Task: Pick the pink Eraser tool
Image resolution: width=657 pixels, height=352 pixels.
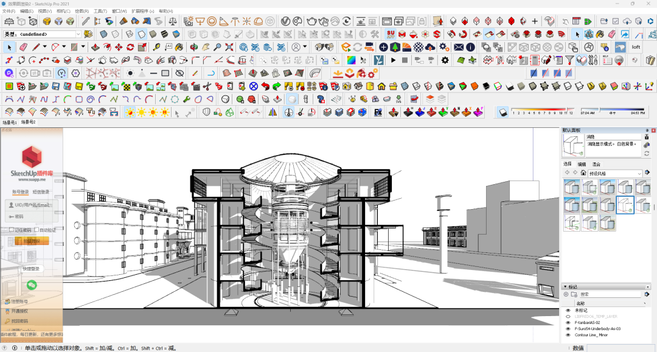Action: (24, 47)
